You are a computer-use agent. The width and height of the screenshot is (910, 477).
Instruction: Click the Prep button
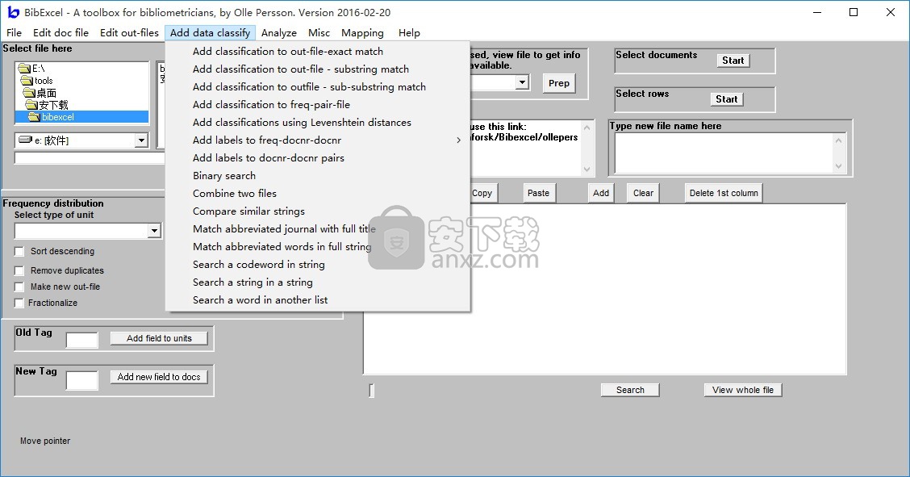559,83
